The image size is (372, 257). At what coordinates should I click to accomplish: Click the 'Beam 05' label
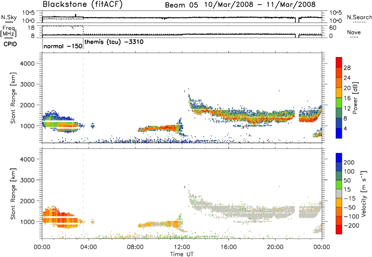point(181,5)
